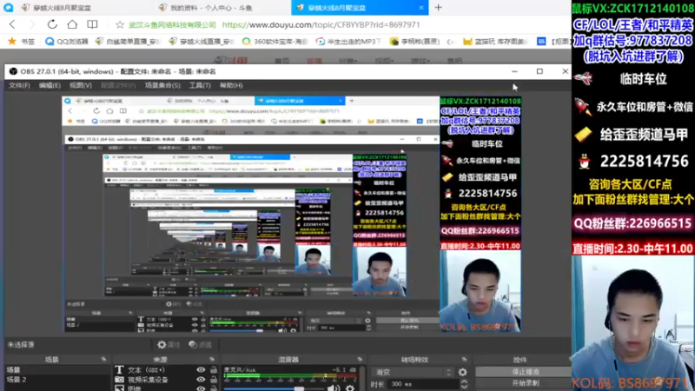Open the 视图(V) menu in OBS
The height and width of the screenshot is (391, 695).
(80, 85)
